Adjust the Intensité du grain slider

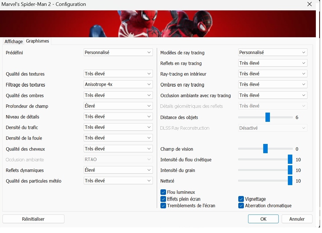click(x=290, y=170)
